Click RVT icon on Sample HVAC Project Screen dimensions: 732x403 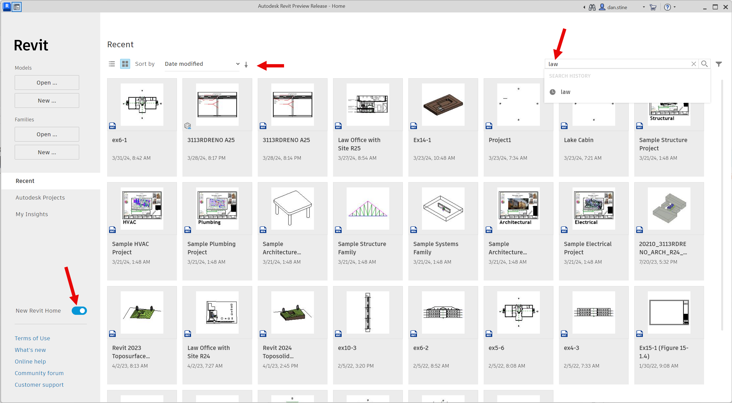click(112, 230)
